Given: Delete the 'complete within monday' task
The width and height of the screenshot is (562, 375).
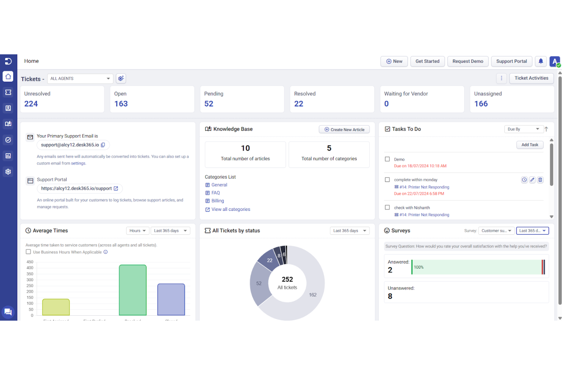Looking at the screenshot, I should pyautogui.click(x=540, y=180).
